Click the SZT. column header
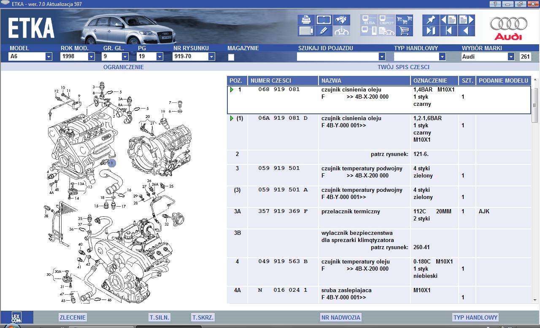 pos(467,81)
